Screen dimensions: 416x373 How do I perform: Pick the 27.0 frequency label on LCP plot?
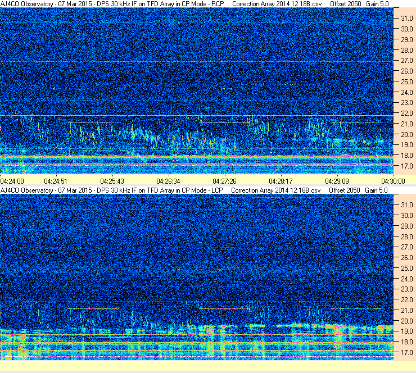tap(406, 247)
